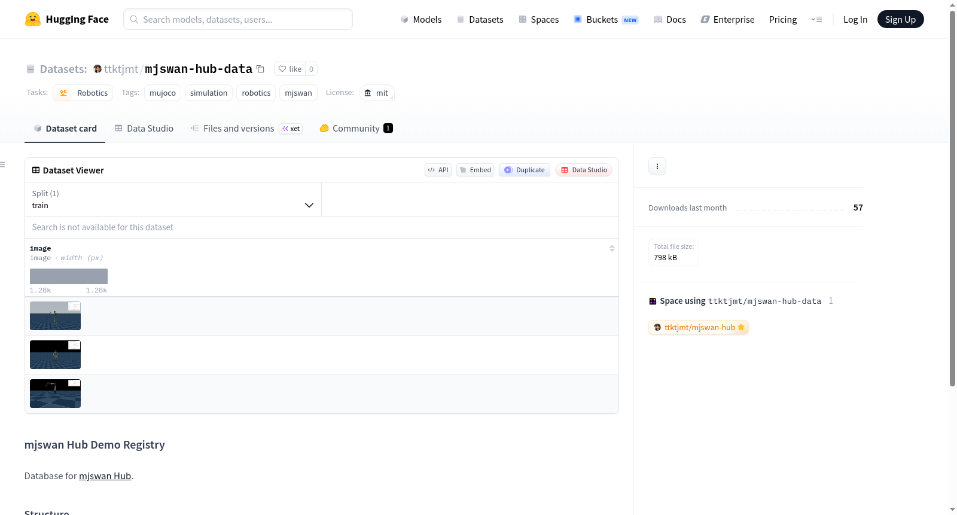Click the Duplicate button
This screenshot has width=957, height=515.
[x=525, y=170]
